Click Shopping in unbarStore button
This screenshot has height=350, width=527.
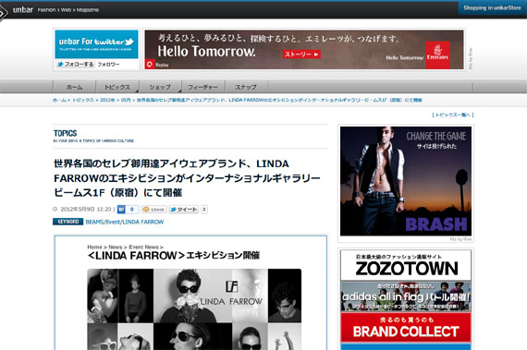coord(492,7)
